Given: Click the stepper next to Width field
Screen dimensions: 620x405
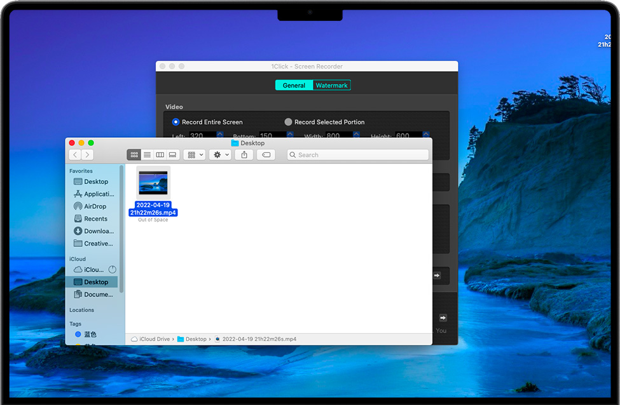Looking at the screenshot, I should click(x=356, y=135).
